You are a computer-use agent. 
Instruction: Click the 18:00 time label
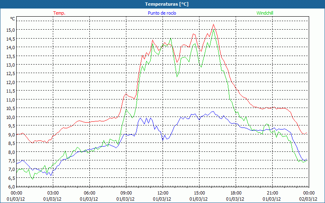pos(236,193)
